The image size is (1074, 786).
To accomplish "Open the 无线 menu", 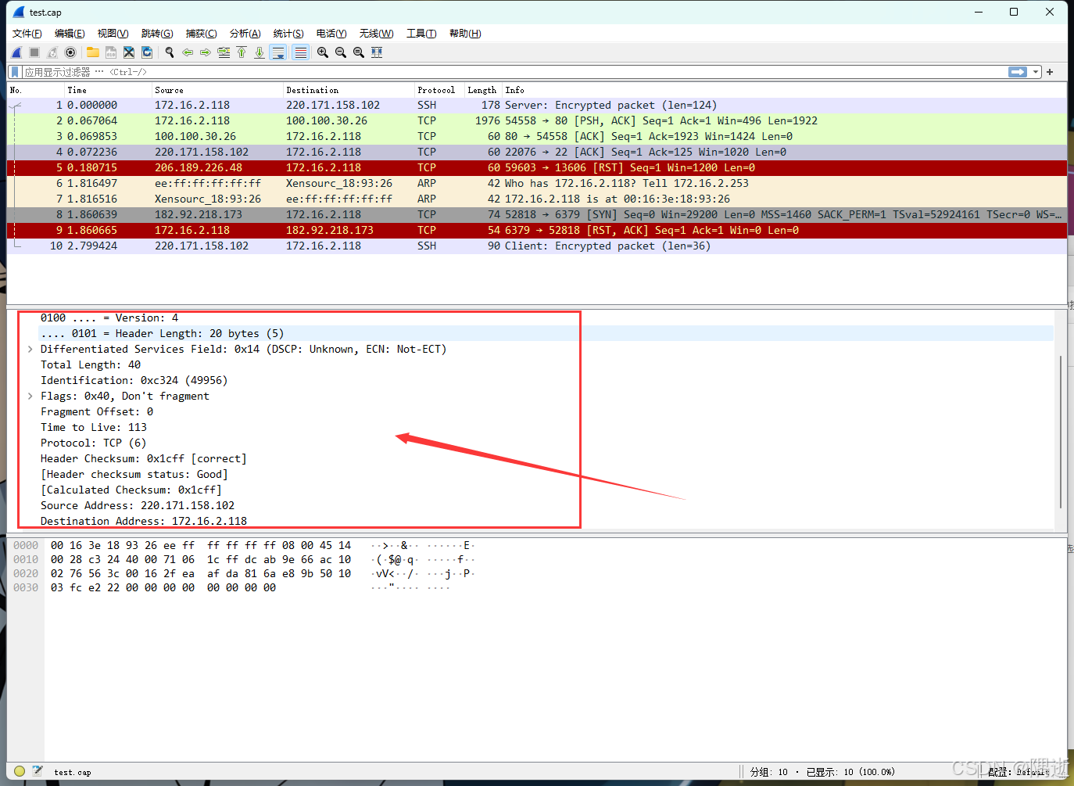I will (x=375, y=33).
